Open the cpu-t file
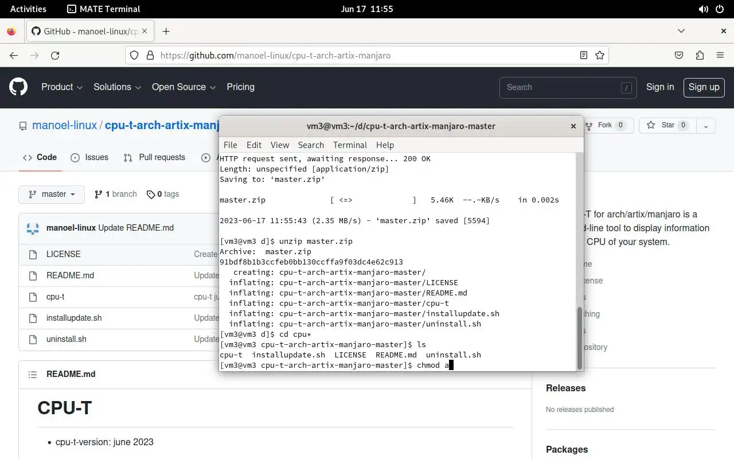 point(55,297)
